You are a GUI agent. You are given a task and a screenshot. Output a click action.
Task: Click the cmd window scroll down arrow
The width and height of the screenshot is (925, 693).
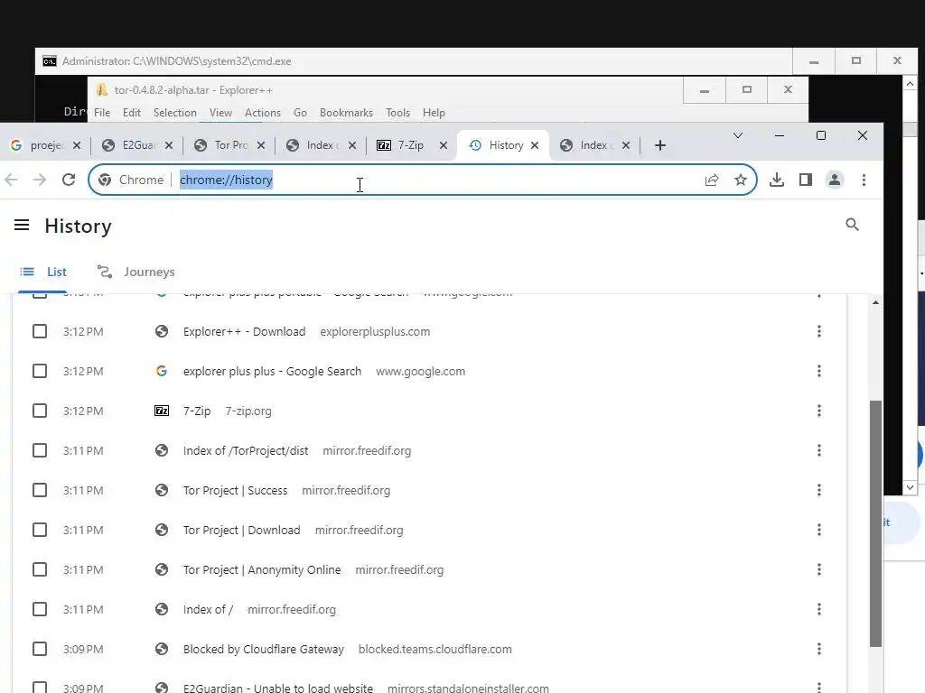click(910, 487)
